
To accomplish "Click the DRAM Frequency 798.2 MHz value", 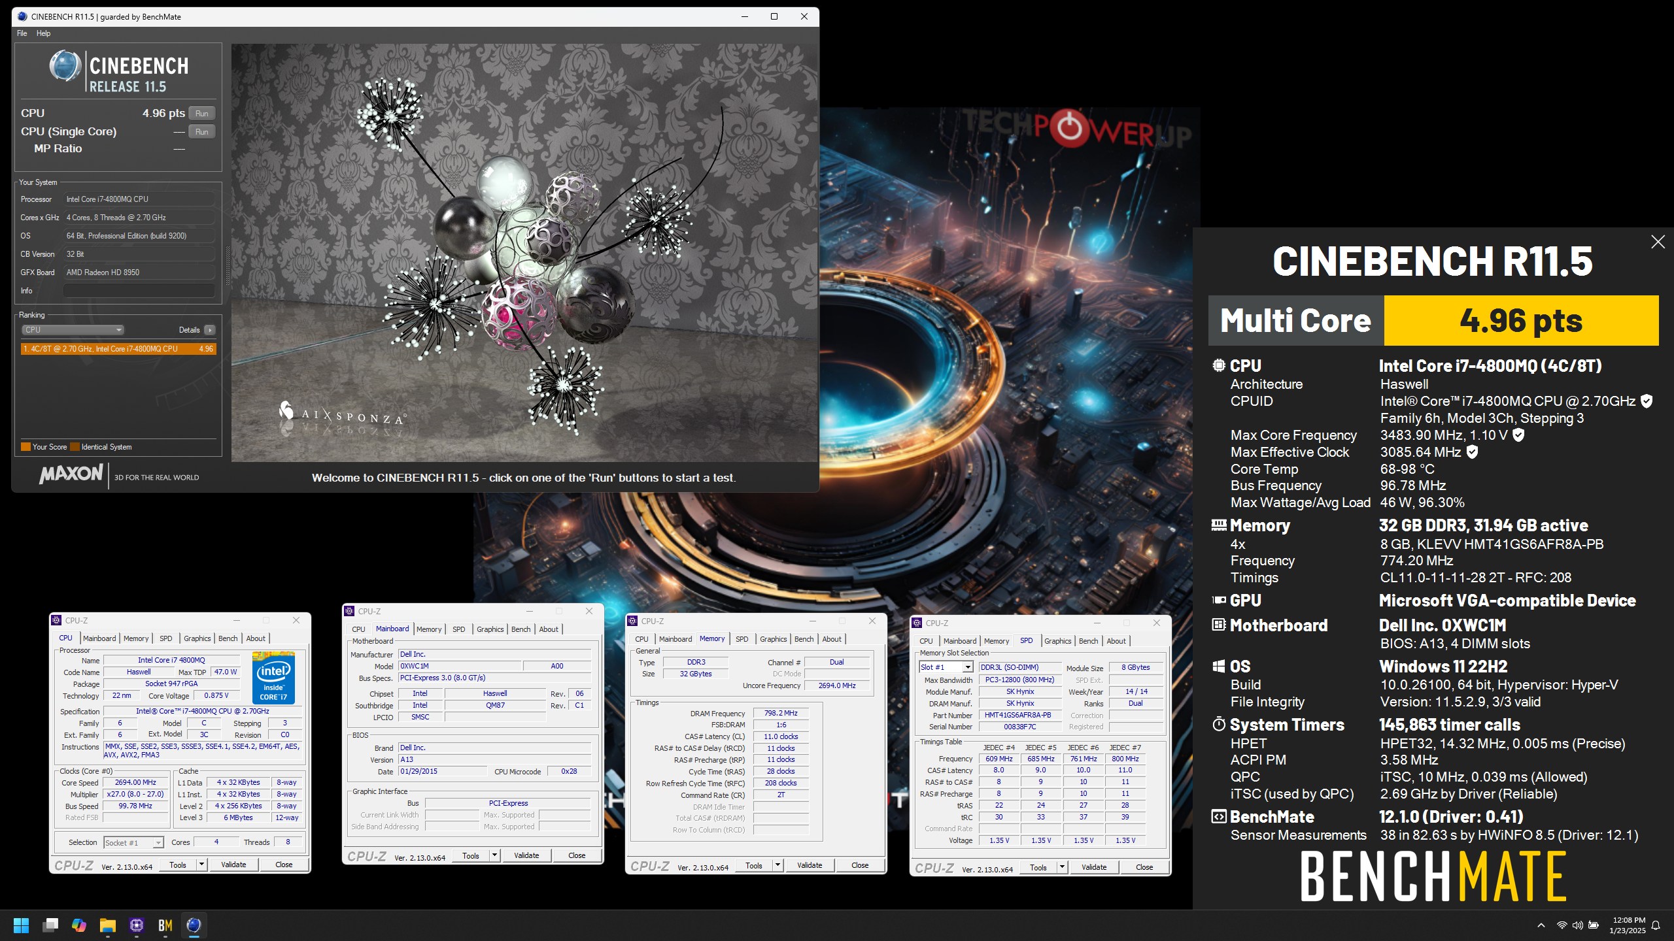I will pyautogui.click(x=781, y=714).
